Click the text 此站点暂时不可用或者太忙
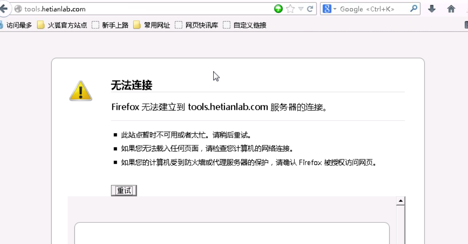Image resolution: width=468 pixels, height=244 pixels. point(164,135)
